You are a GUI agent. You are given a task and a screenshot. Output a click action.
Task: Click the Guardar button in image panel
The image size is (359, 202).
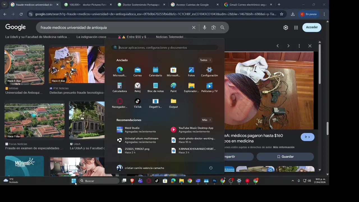285,157
